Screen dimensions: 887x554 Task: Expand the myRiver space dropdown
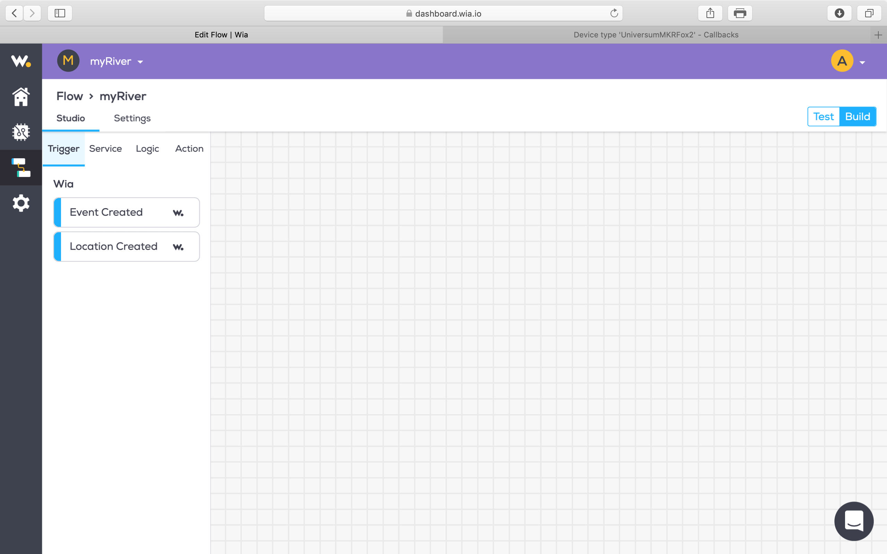pos(116,61)
